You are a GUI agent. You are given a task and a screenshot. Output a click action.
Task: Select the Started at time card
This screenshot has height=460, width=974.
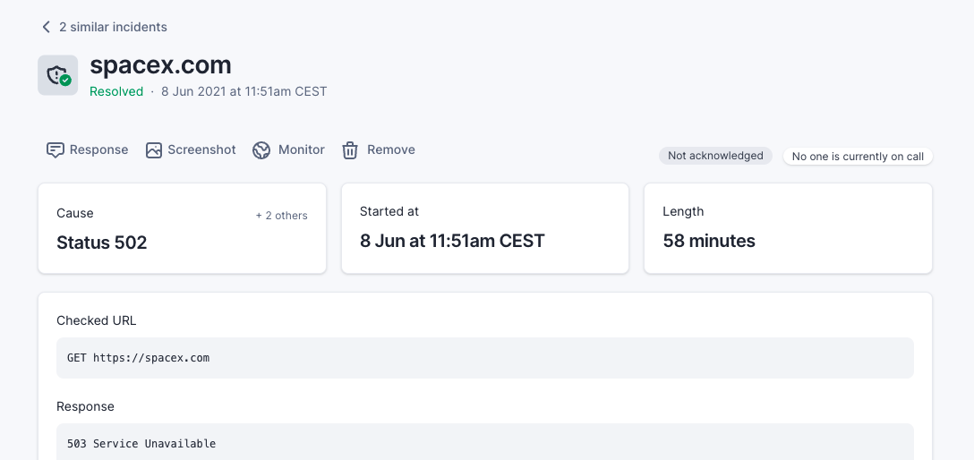point(484,228)
